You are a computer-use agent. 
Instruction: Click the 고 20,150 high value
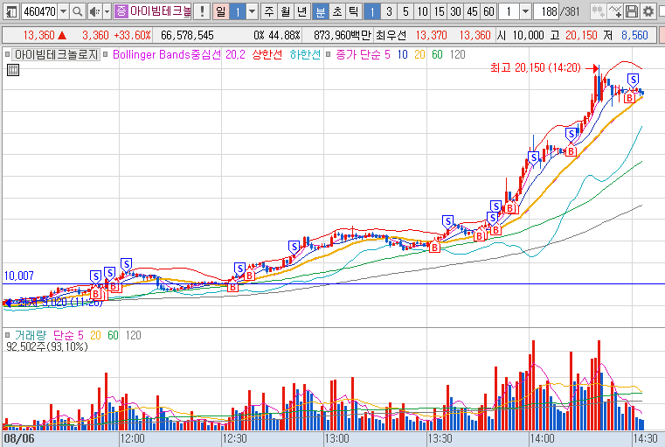tap(574, 35)
